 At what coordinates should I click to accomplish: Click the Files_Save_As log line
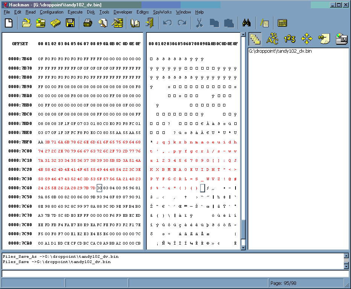[61, 257]
